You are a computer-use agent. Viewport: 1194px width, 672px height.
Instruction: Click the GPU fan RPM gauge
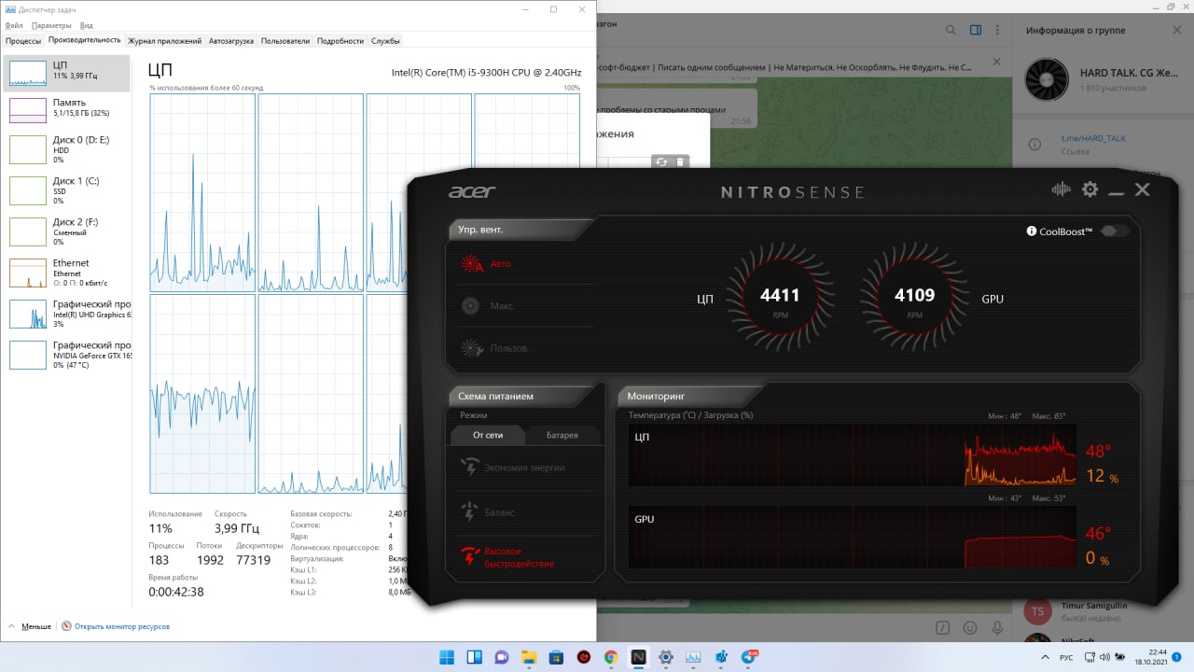(914, 298)
